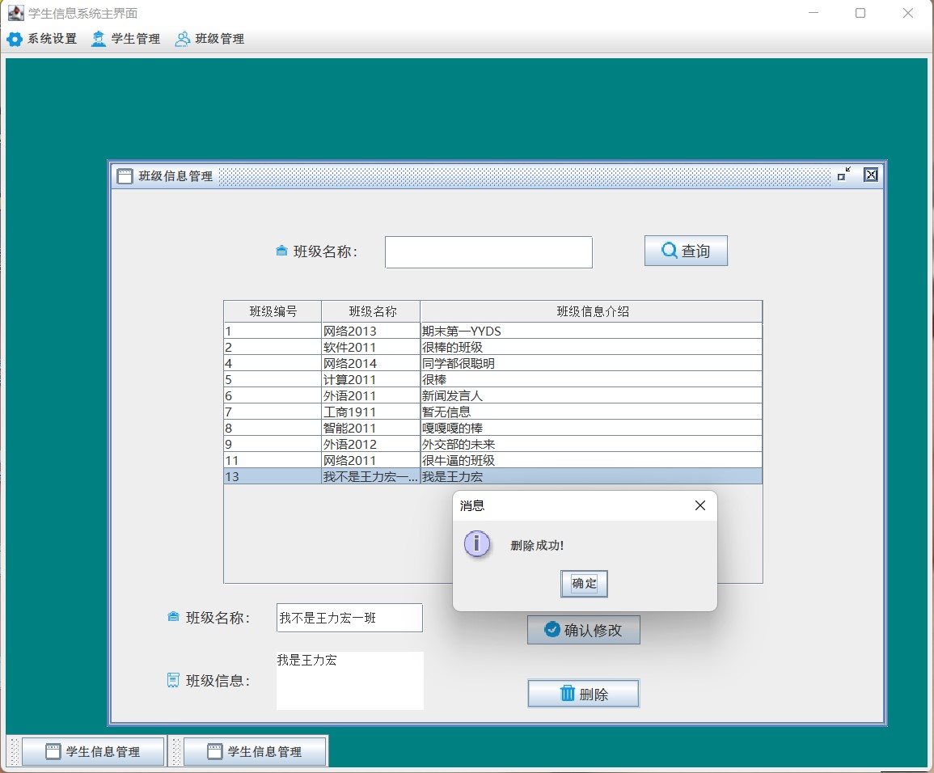The image size is (934, 773).
Task: Click the cell 外交部的未来
Action: 591,444
